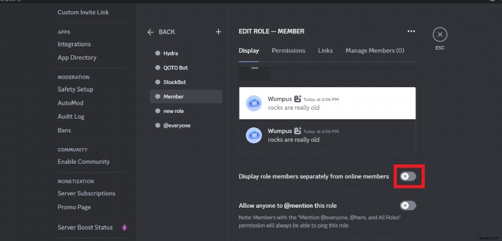Click 'EDIT ROLE — MEMBER' heading
This screenshot has height=241, width=502.
pyautogui.click(x=272, y=31)
